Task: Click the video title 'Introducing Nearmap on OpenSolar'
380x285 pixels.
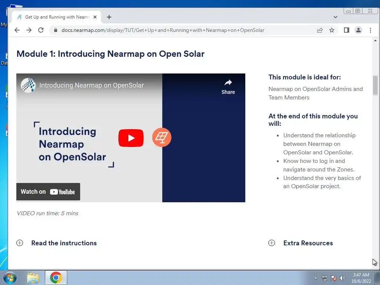Action: [91, 85]
